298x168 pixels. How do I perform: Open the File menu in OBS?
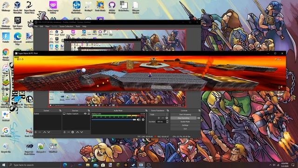pyautogui.click(x=36, y=27)
